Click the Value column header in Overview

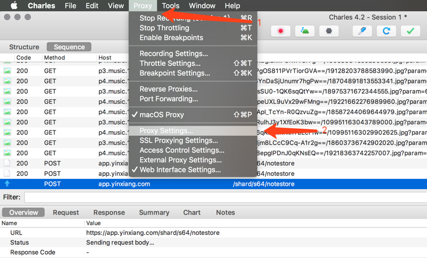pyautogui.click(x=93, y=223)
